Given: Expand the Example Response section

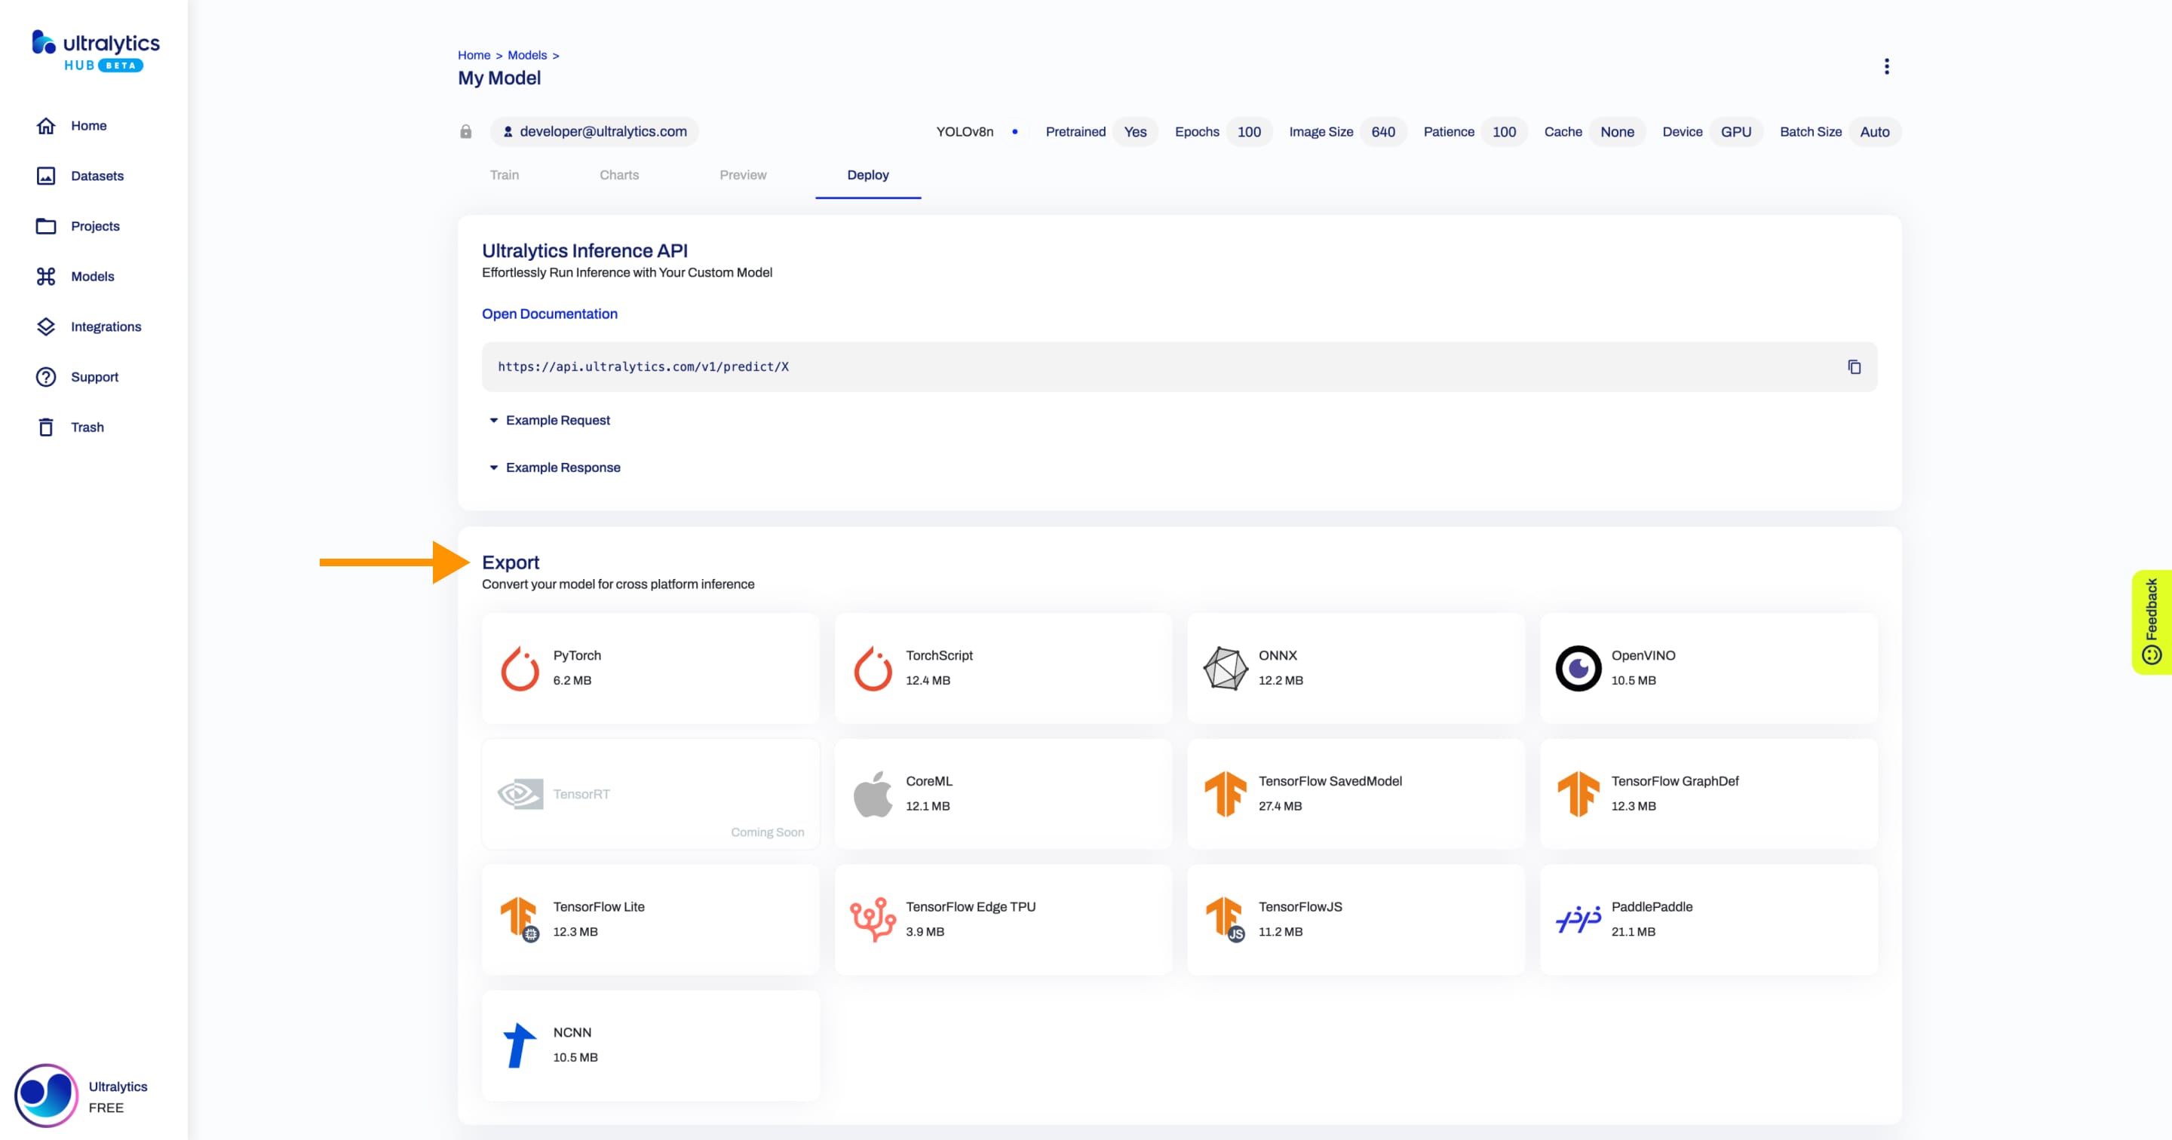Looking at the screenshot, I should click(554, 467).
